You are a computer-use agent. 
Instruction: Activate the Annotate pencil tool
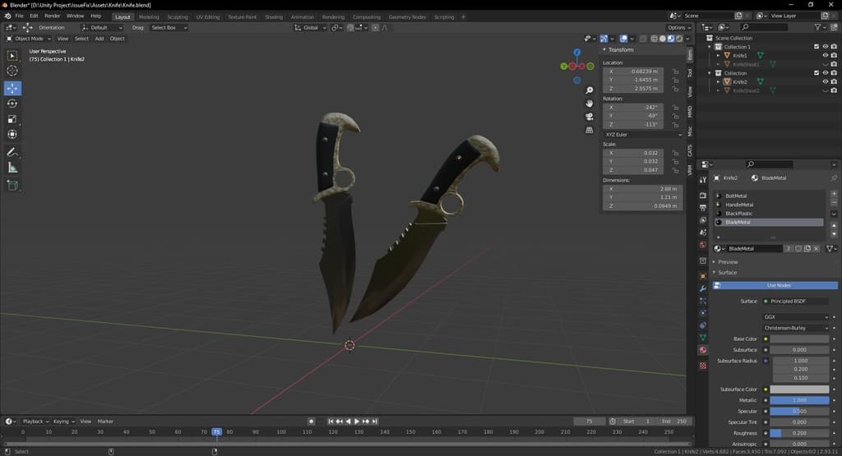coord(12,153)
